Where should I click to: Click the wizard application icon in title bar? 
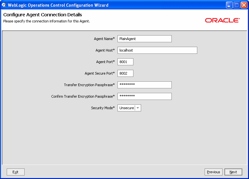click(x=4, y=5)
